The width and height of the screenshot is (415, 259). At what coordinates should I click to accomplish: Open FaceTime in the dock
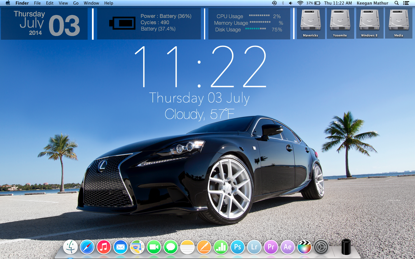(x=154, y=247)
